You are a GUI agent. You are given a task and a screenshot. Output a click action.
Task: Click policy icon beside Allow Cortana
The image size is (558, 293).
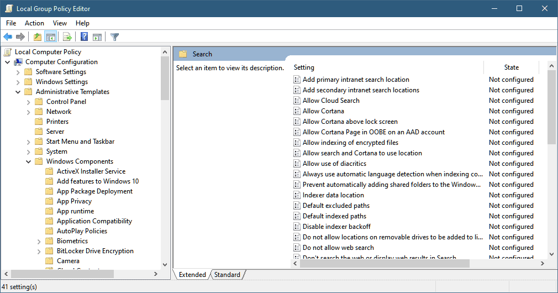pos(297,111)
